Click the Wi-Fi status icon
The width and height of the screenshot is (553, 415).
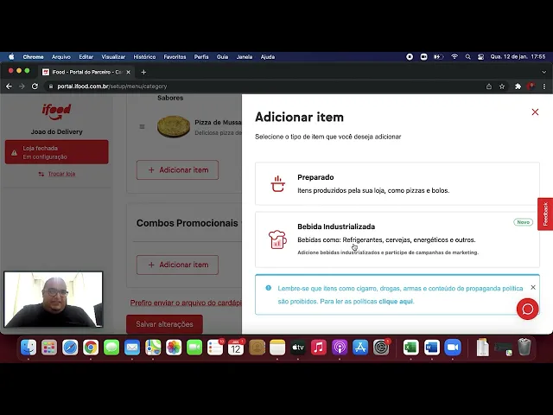click(454, 57)
